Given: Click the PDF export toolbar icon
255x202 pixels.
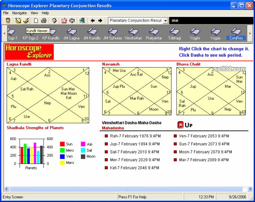Looking at the screenshot, I should coord(64,21).
